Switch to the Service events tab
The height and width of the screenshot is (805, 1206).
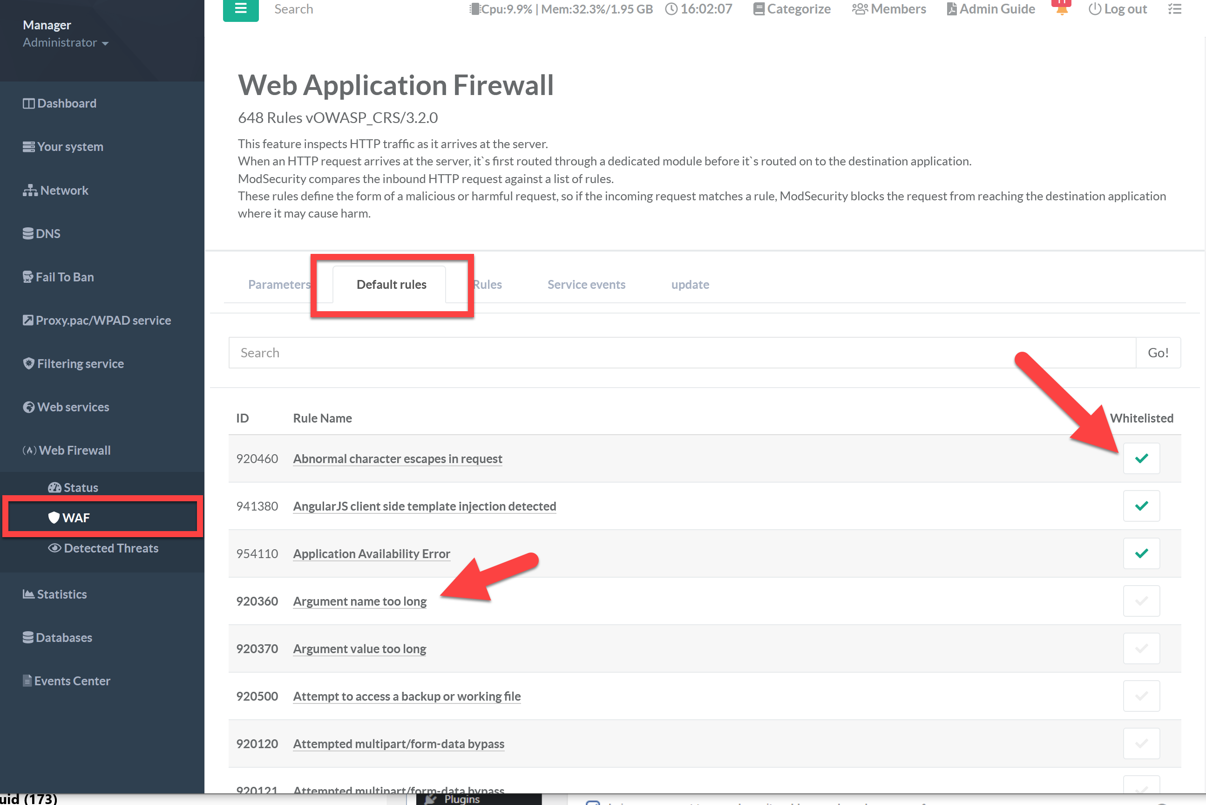tap(586, 285)
